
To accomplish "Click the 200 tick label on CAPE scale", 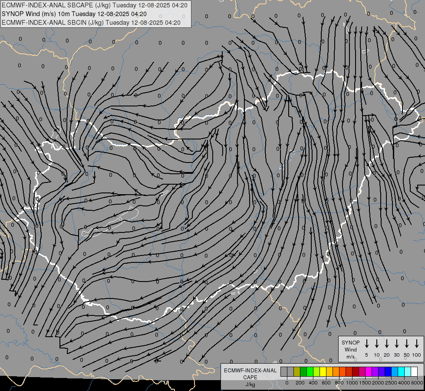I will pyautogui.click(x=300, y=383).
